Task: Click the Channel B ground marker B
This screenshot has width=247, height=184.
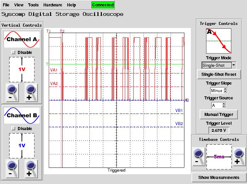Action: [x=187, y=100]
